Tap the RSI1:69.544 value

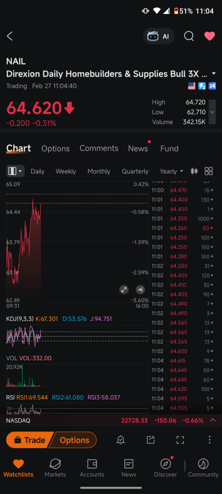click(32, 398)
